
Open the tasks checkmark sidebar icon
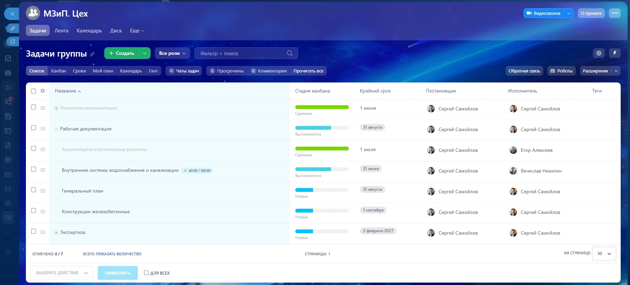pyautogui.click(x=8, y=58)
